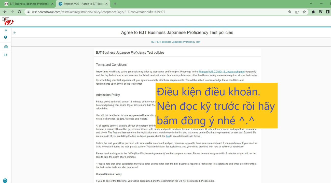The image size is (331, 183).
Task: Go back using the page's left arrow
Action: point(15,33)
